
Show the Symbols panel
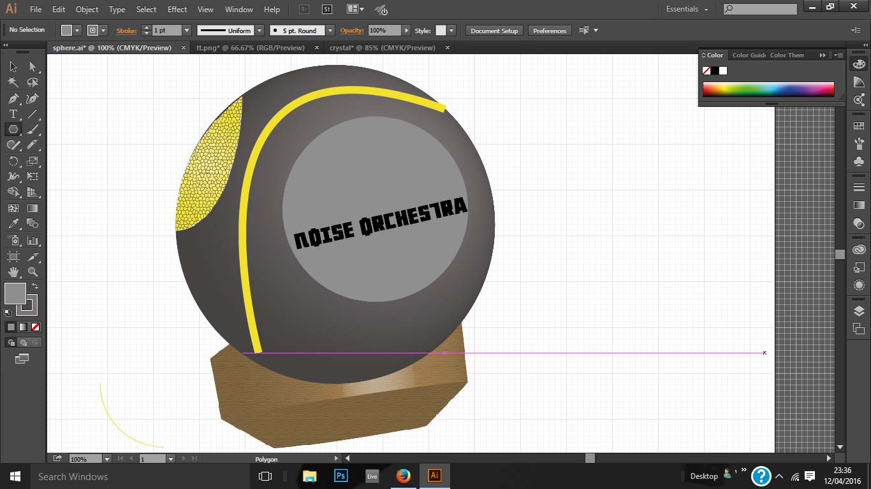pyautogui.click(x=859, y=161)
